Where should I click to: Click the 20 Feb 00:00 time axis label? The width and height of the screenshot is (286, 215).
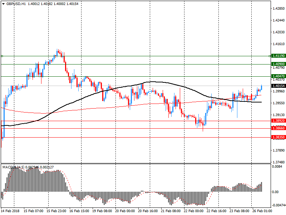(125, 211)
